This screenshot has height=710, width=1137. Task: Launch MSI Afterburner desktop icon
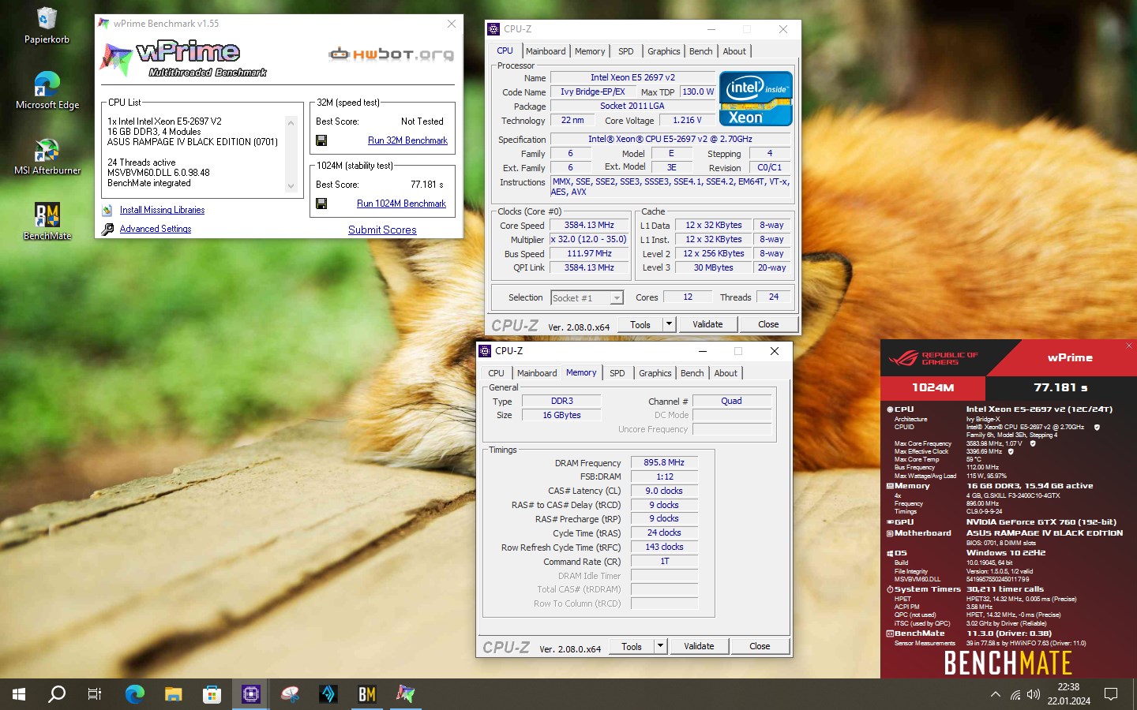(x=47, y=156)
